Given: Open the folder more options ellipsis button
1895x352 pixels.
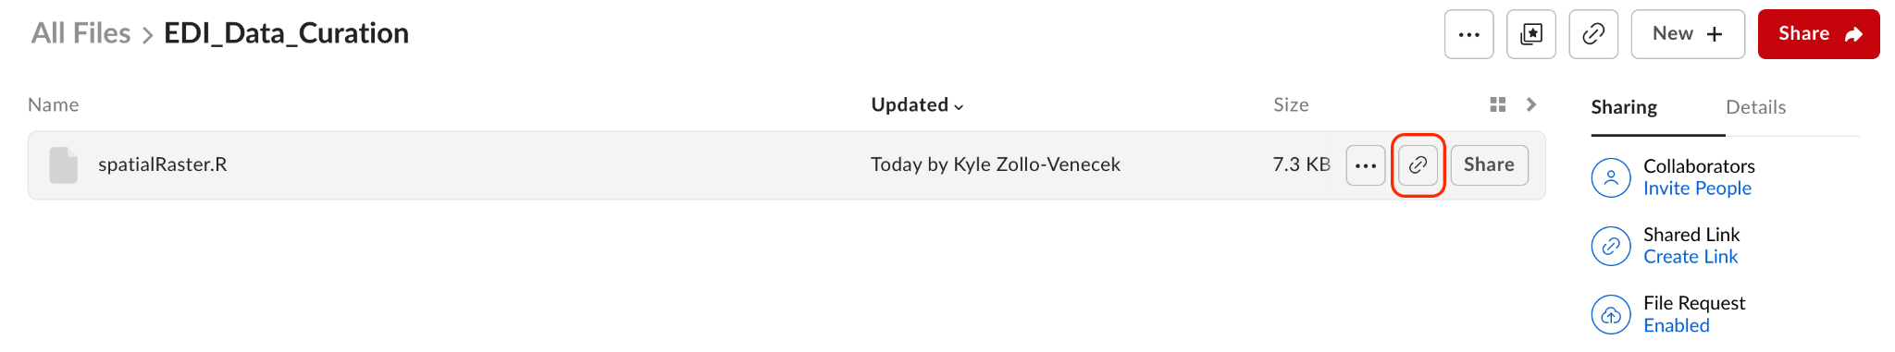Looking at the screenshot, I should click(1468, 34).
